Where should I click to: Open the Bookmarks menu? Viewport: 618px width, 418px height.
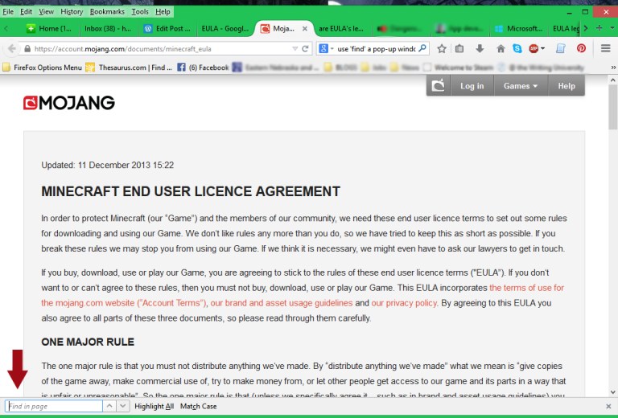107,12
